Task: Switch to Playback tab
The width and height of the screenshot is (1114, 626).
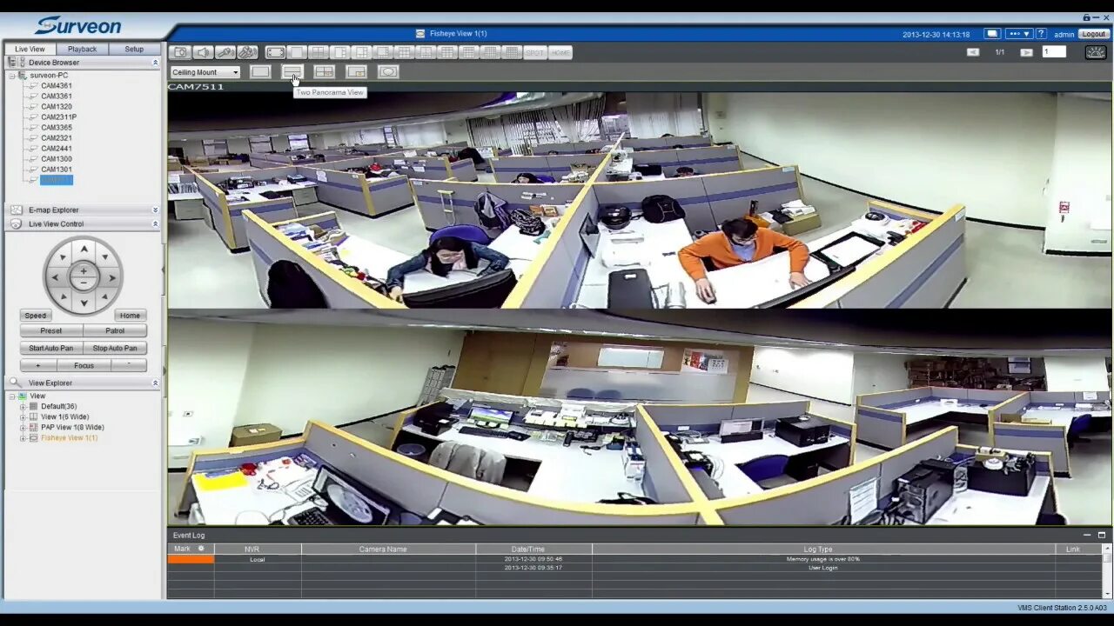Action: (83, 49)
